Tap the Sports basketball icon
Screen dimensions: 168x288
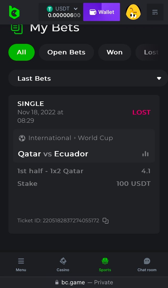[x=105, y=261]
